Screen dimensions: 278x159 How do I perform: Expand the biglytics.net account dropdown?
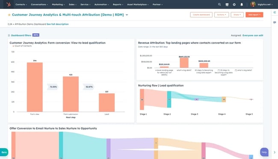coord(265,4)
